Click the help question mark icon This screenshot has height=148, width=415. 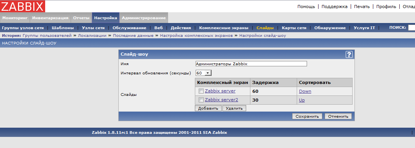coord(349,54)
